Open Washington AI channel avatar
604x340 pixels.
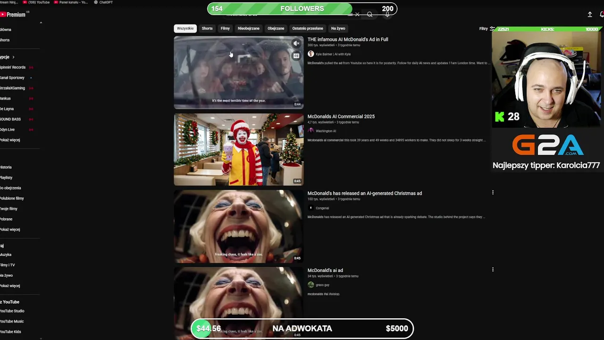point(310,131)
